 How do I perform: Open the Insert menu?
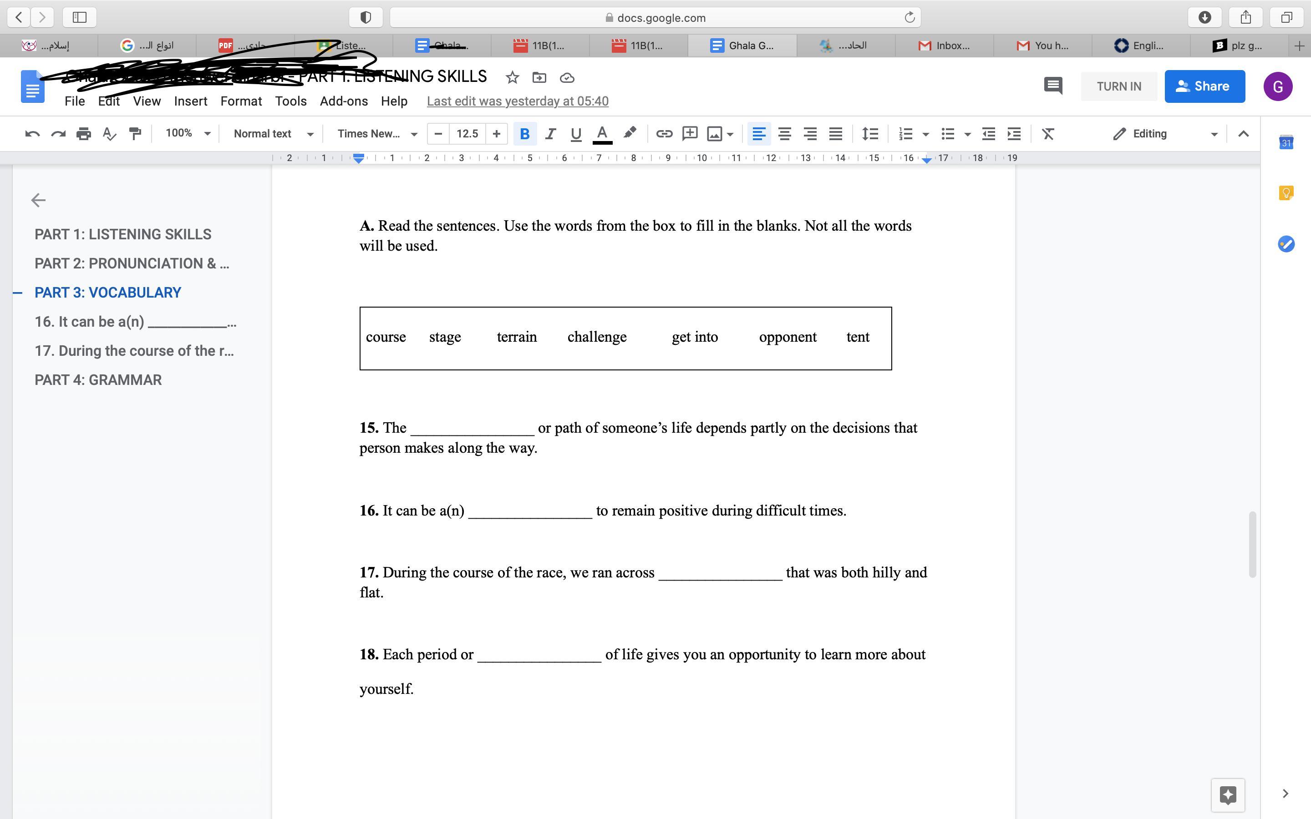pyautogui.click(x=190, y=101)
